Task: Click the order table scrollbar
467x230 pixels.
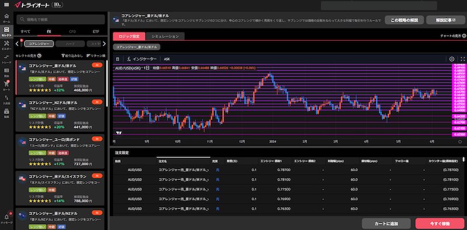Action: [x=463, y=160]
